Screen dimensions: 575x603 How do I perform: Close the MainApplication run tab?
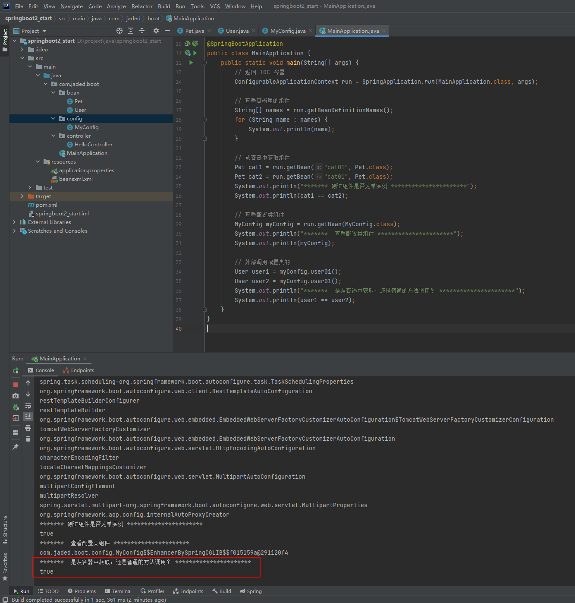[85, 359]
